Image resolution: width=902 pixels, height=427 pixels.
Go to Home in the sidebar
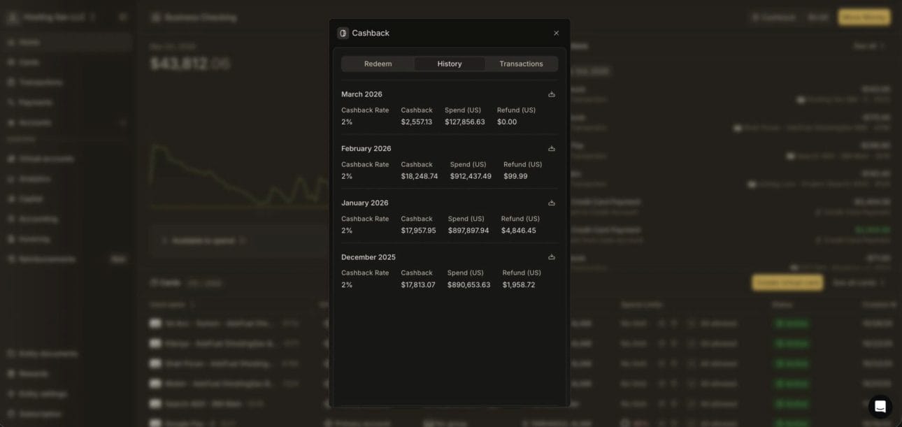[29, 42]
